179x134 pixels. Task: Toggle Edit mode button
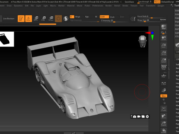[21, 19]
